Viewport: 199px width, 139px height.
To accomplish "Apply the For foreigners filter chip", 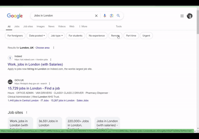I will click(x=15, y=36).
